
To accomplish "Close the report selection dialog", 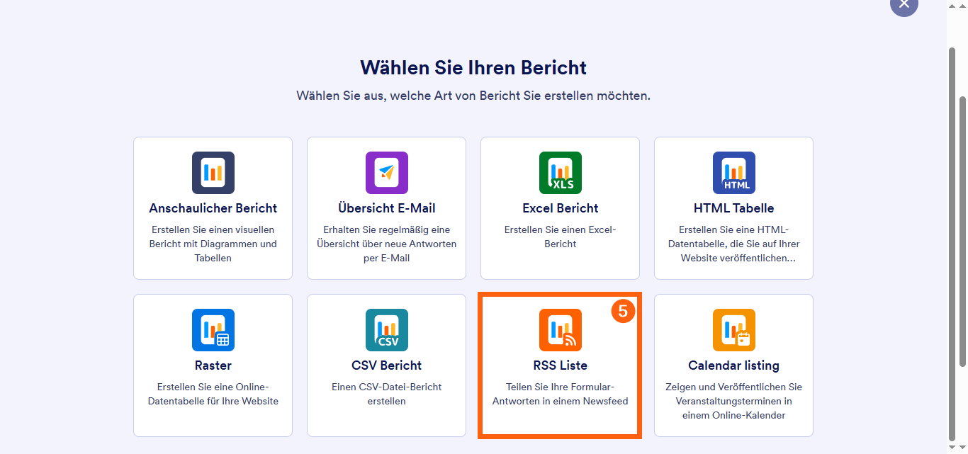I will (x=904, y=4).
